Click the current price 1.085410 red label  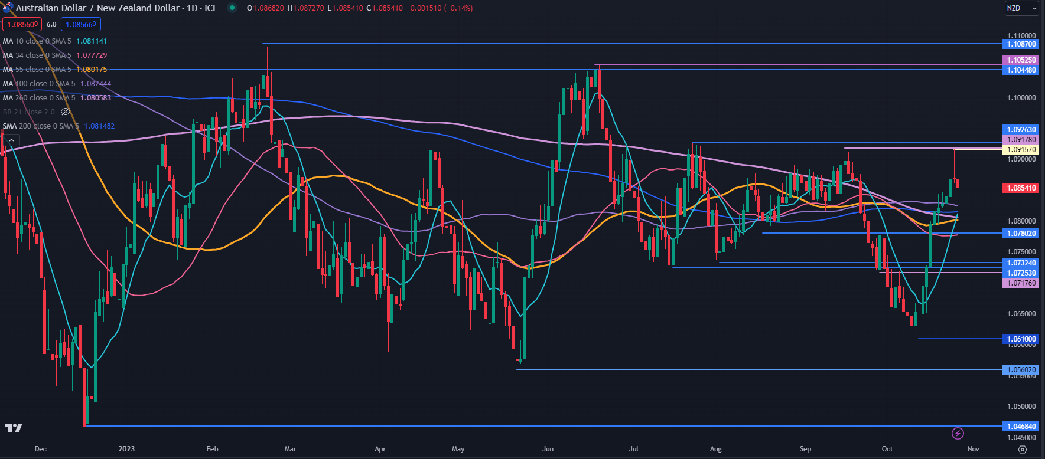pyautogui.click(x=1021, y=188)
